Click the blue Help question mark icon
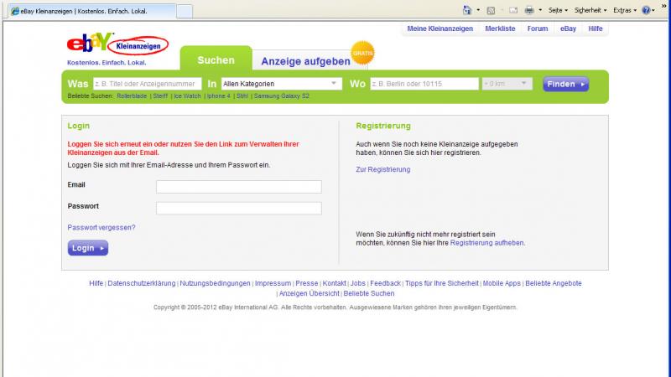 (x=646, y=10)
